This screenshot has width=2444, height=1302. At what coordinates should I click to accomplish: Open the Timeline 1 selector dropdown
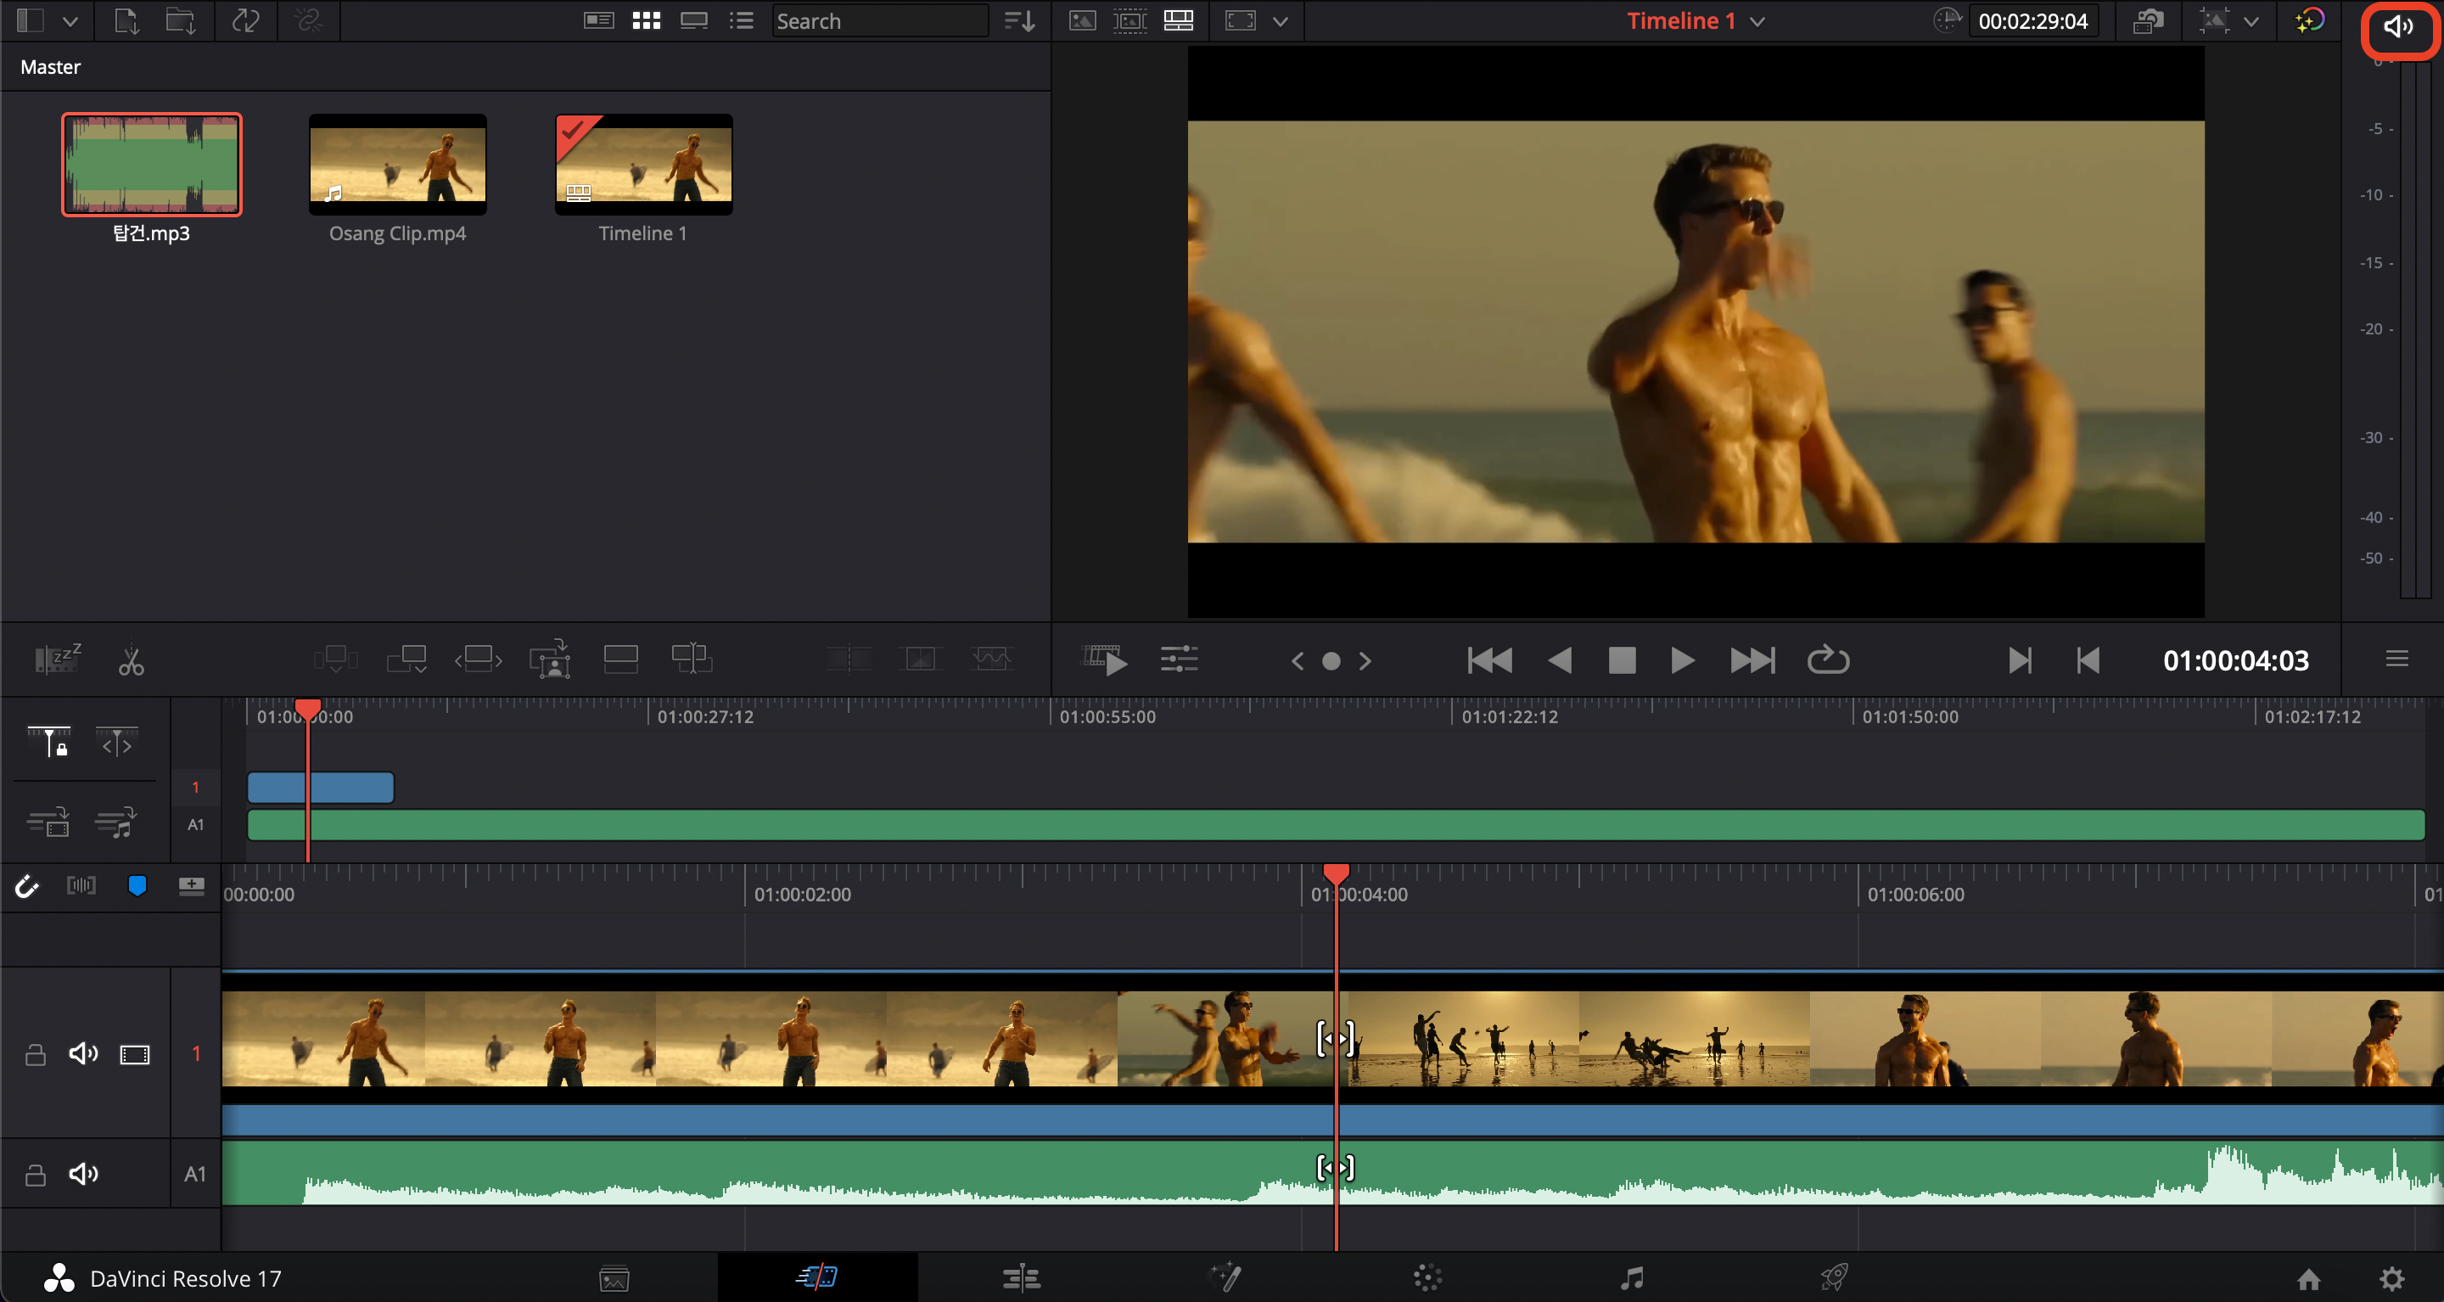tap(1757, 21)
